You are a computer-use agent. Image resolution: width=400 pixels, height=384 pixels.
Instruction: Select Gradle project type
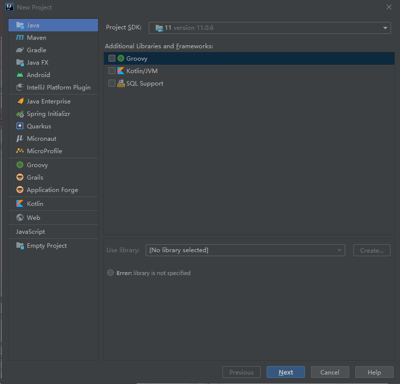point(53,50)
